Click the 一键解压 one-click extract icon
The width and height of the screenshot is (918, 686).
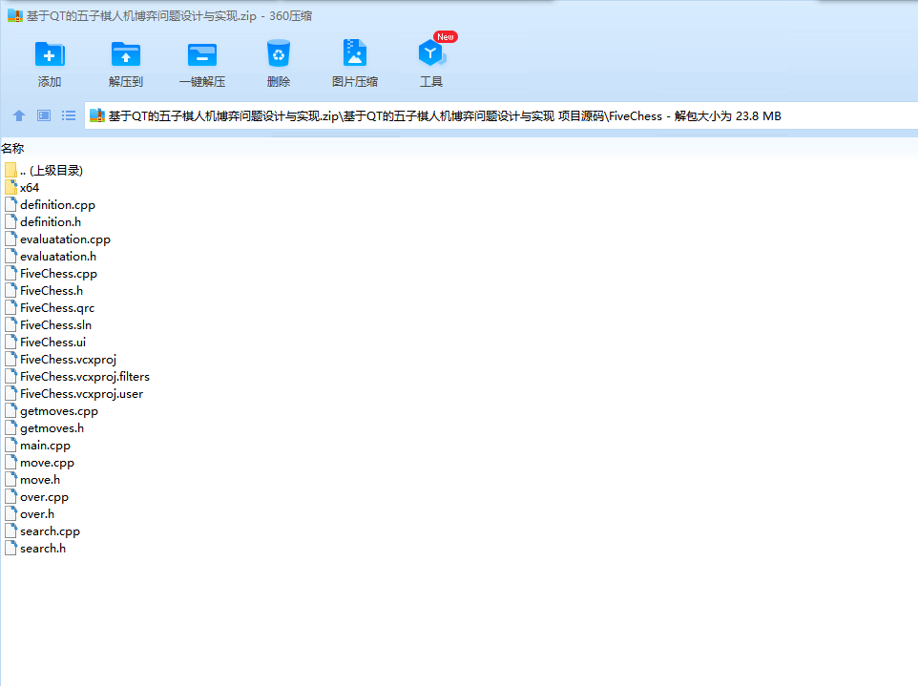tap(202, 54)
